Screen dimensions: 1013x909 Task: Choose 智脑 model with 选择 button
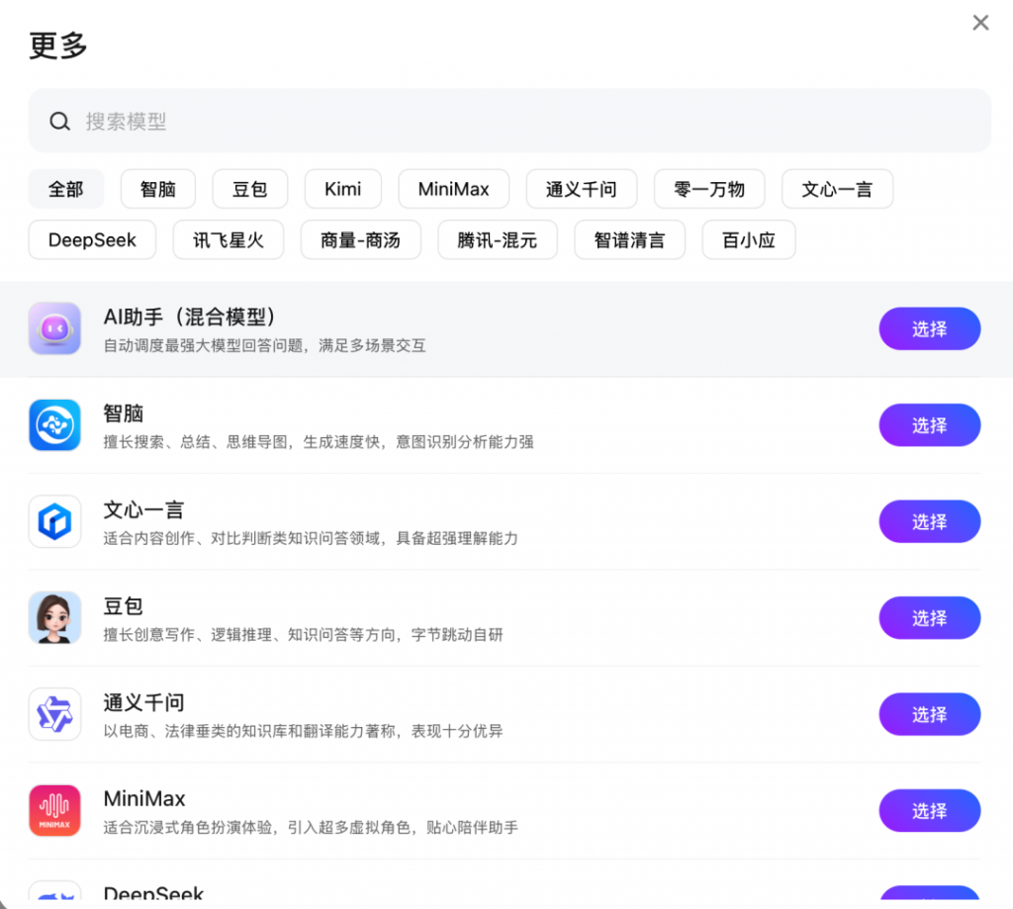click(930, 425)
